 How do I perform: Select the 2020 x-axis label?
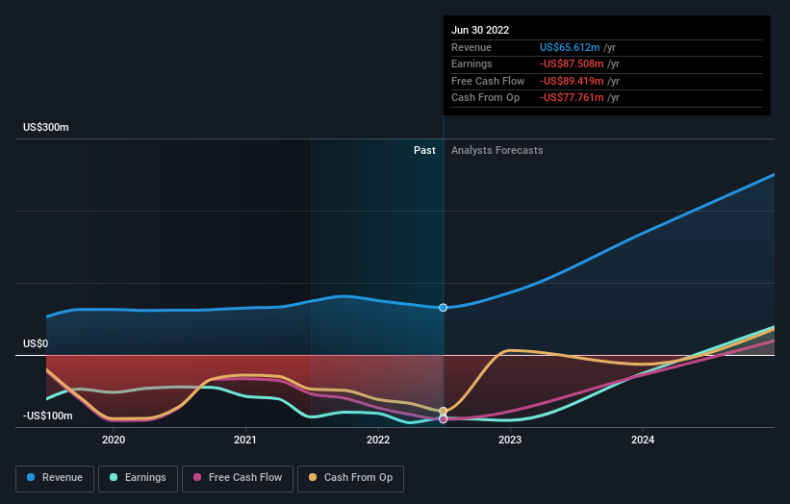point(114,441)
